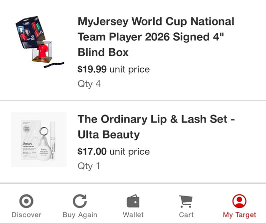
Task: Tap the Discover bullseye icon
Action: (x=26, y=201)
